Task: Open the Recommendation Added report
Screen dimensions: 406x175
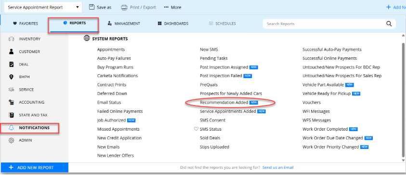Action: click(x=224, y=102)
